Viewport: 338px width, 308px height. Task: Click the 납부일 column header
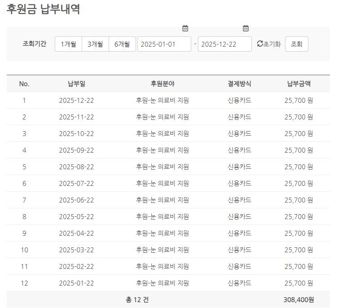pyautogui.click(x=76, y=84)
